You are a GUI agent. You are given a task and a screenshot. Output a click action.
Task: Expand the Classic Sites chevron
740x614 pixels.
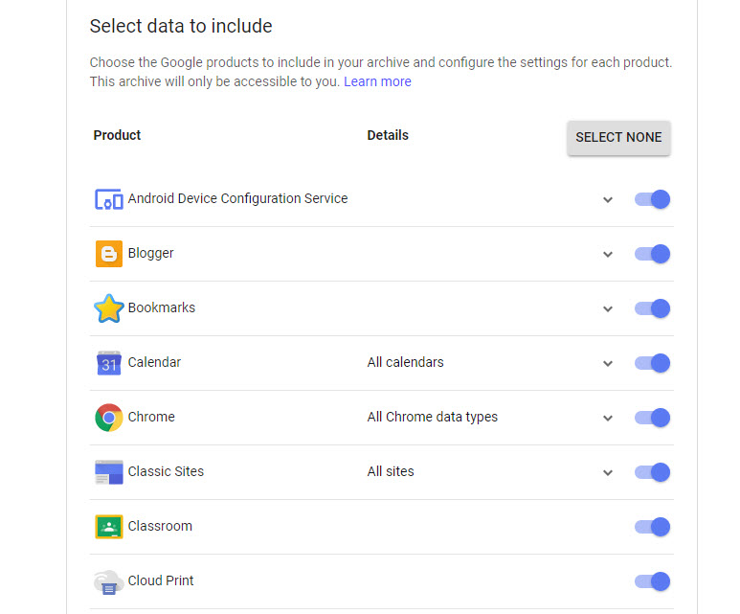click(608, 473)
